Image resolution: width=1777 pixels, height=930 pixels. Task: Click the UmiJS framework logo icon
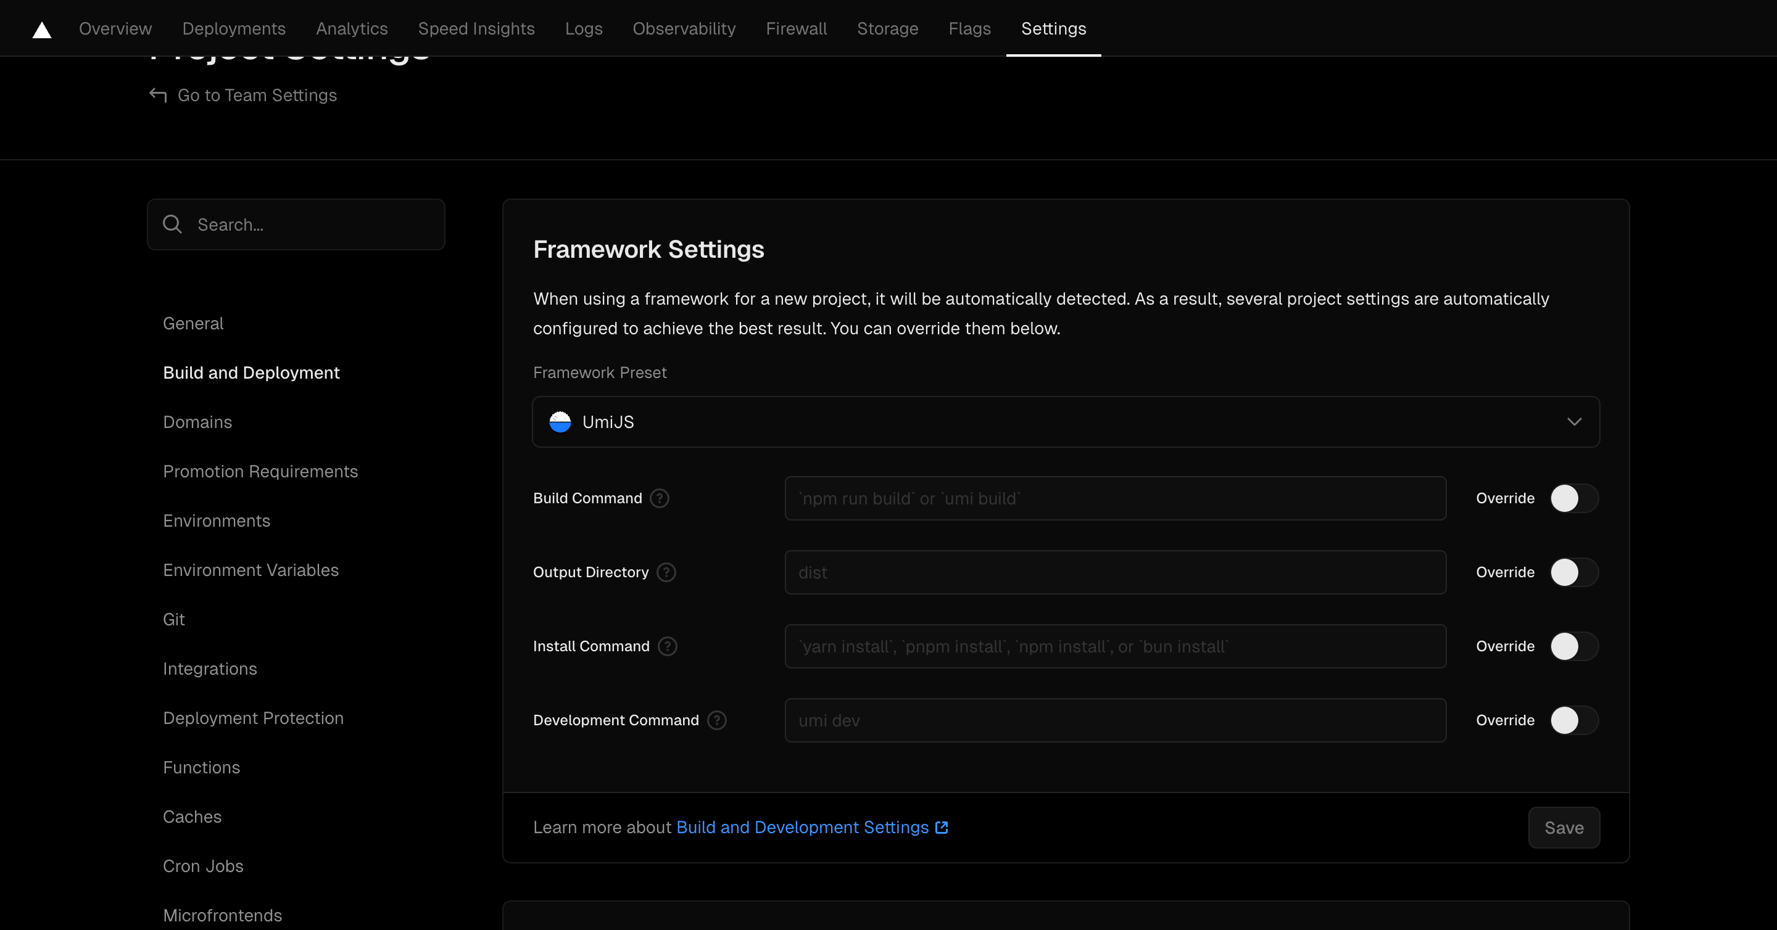click(x=560, y=422)
